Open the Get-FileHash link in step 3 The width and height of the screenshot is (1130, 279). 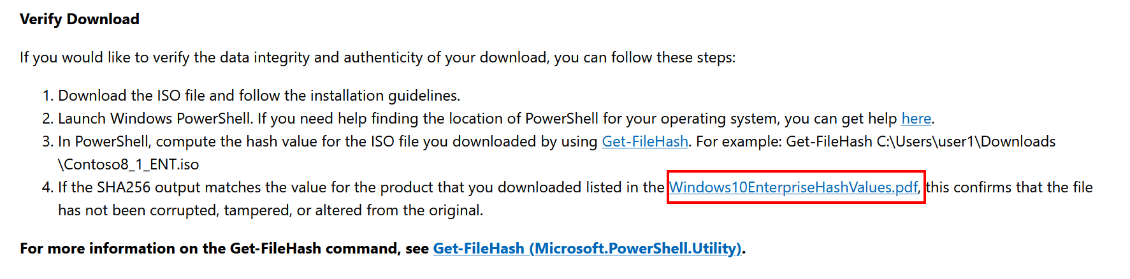pos(644,142)
